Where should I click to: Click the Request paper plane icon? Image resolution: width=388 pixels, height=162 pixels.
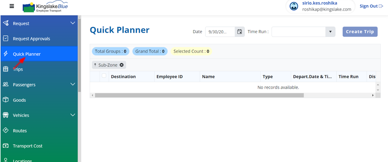point(6,23)
